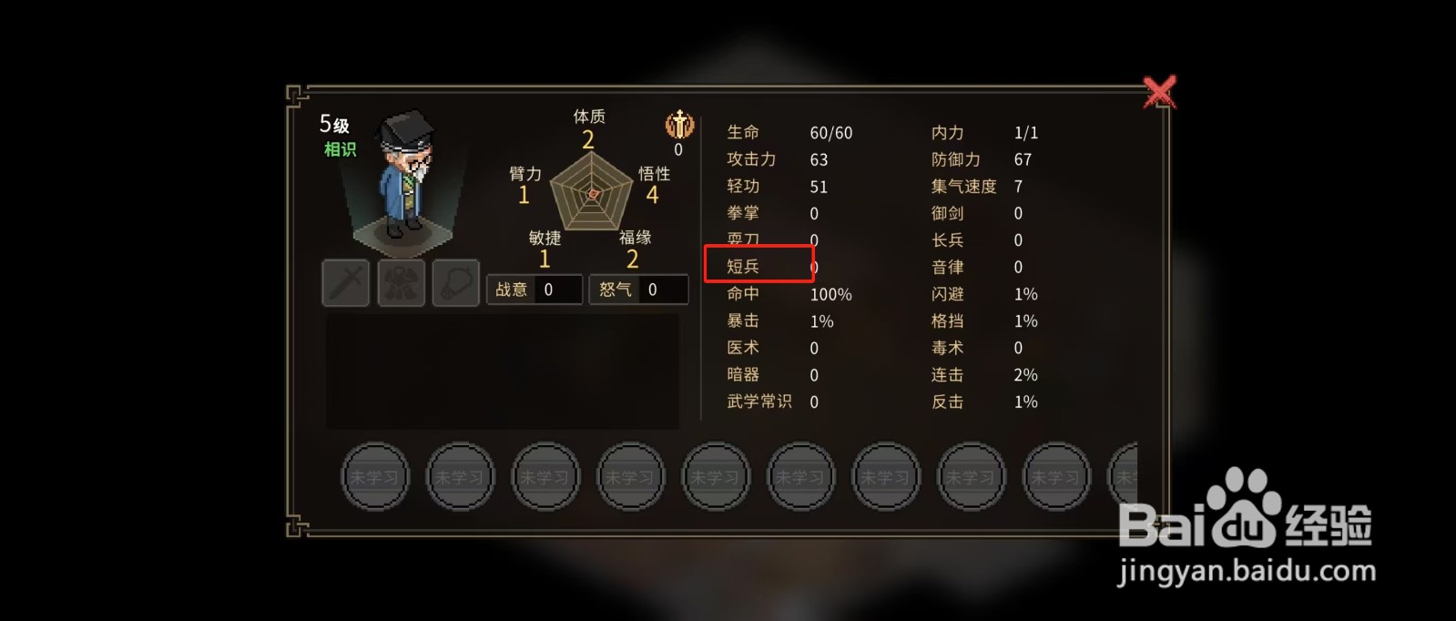
Task: Click the highlighted 短兵 stat label
Action: pyautogui.click(x=743, y=267)
